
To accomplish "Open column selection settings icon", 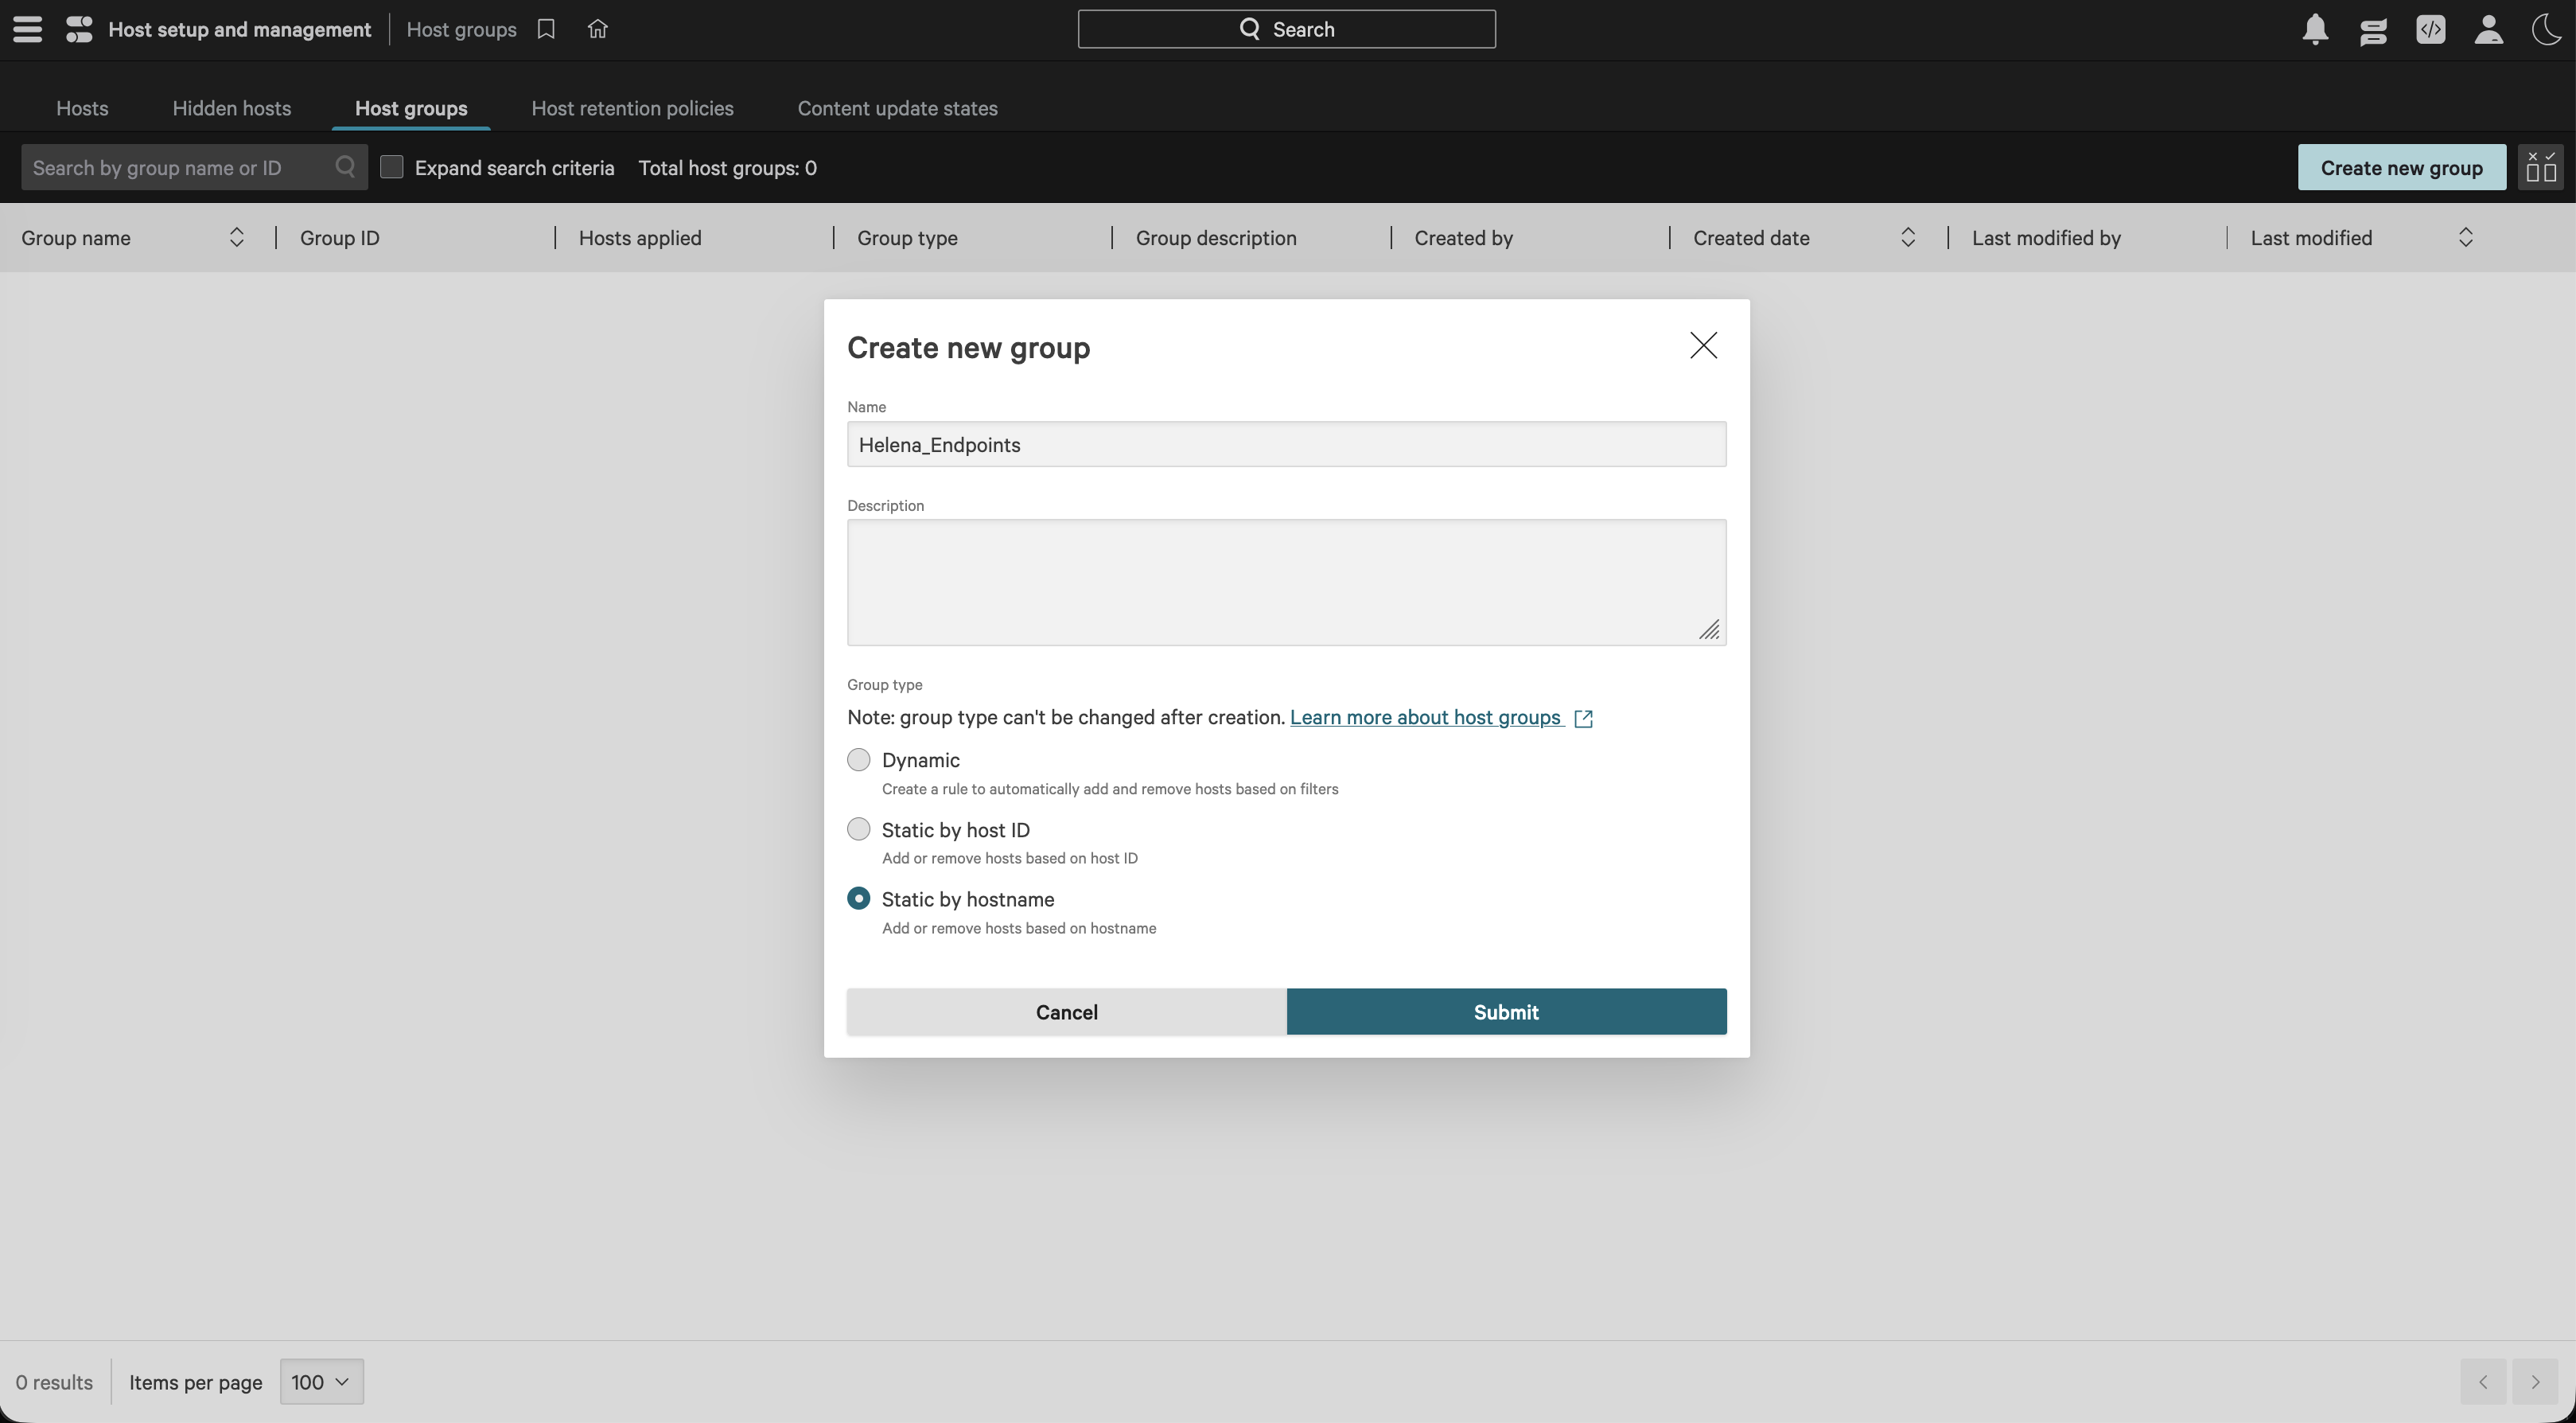I will click(x=2541, y=167).
